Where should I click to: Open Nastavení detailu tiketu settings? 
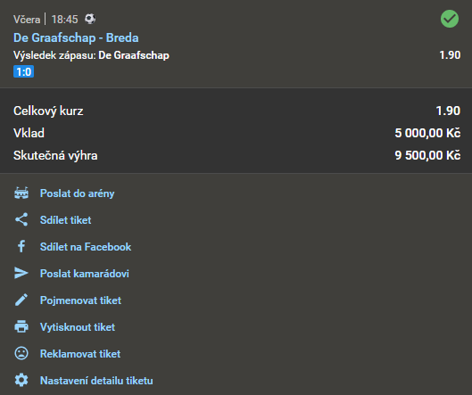click(96, 381)
